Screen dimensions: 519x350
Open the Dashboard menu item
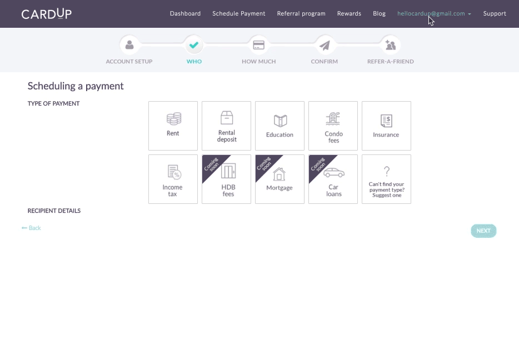(x=185, y=13)
